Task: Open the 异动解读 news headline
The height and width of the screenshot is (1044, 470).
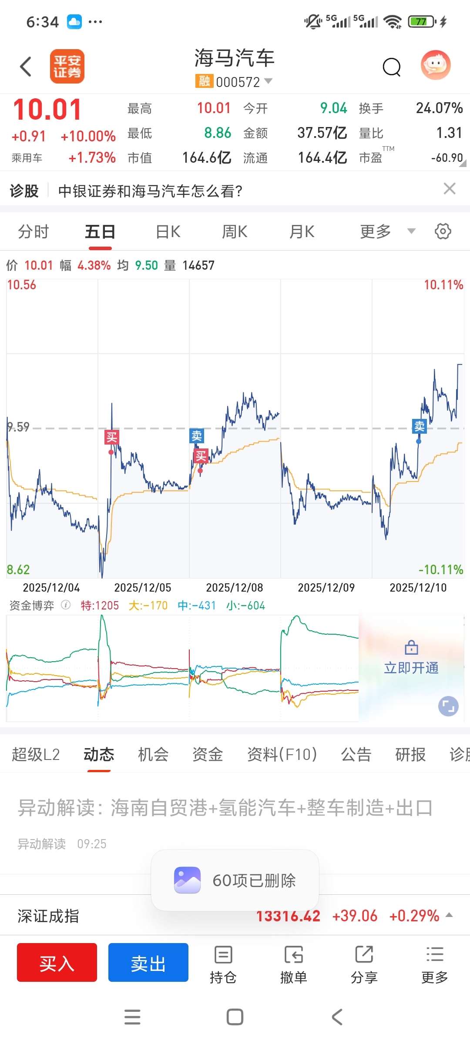Action: pos(225,808)
